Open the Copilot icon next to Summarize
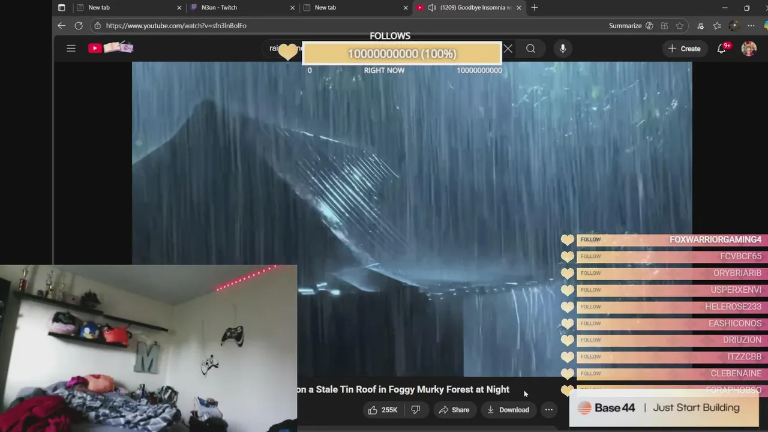Image resolution: width=768 pixels, height=432 pixels. click(x=649, y=26)
